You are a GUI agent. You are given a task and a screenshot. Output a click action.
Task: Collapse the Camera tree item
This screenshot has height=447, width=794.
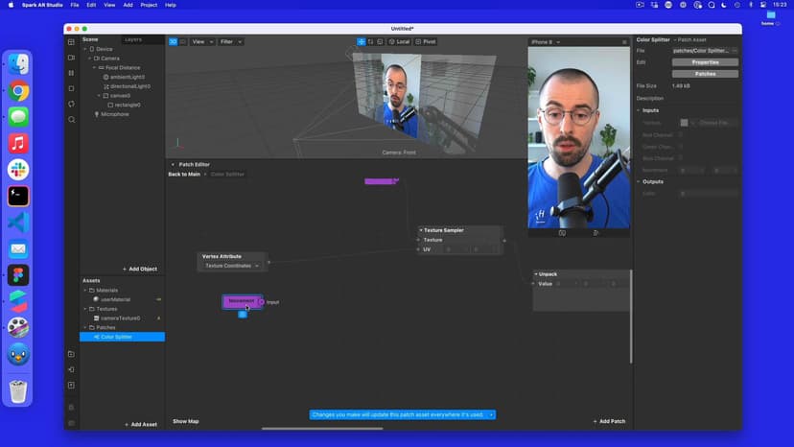click(x=89, y=59)
